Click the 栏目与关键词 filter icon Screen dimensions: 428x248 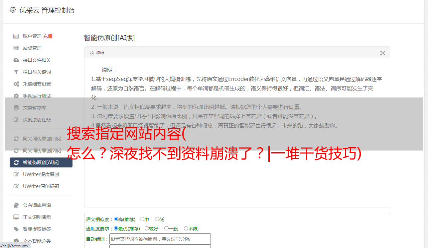coord(16,72)
